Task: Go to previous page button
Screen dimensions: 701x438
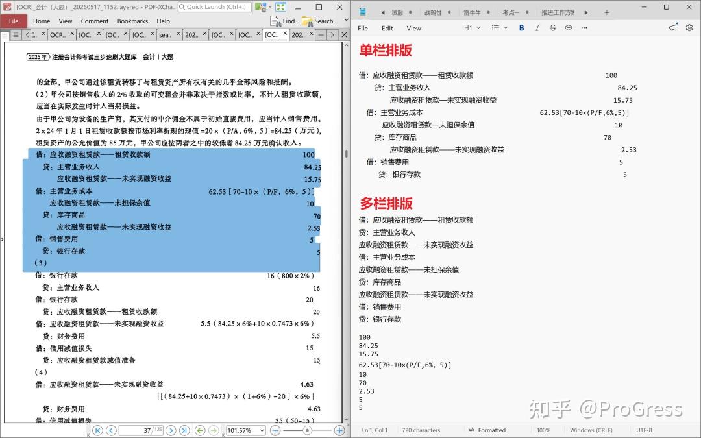Action: [112, 430]
